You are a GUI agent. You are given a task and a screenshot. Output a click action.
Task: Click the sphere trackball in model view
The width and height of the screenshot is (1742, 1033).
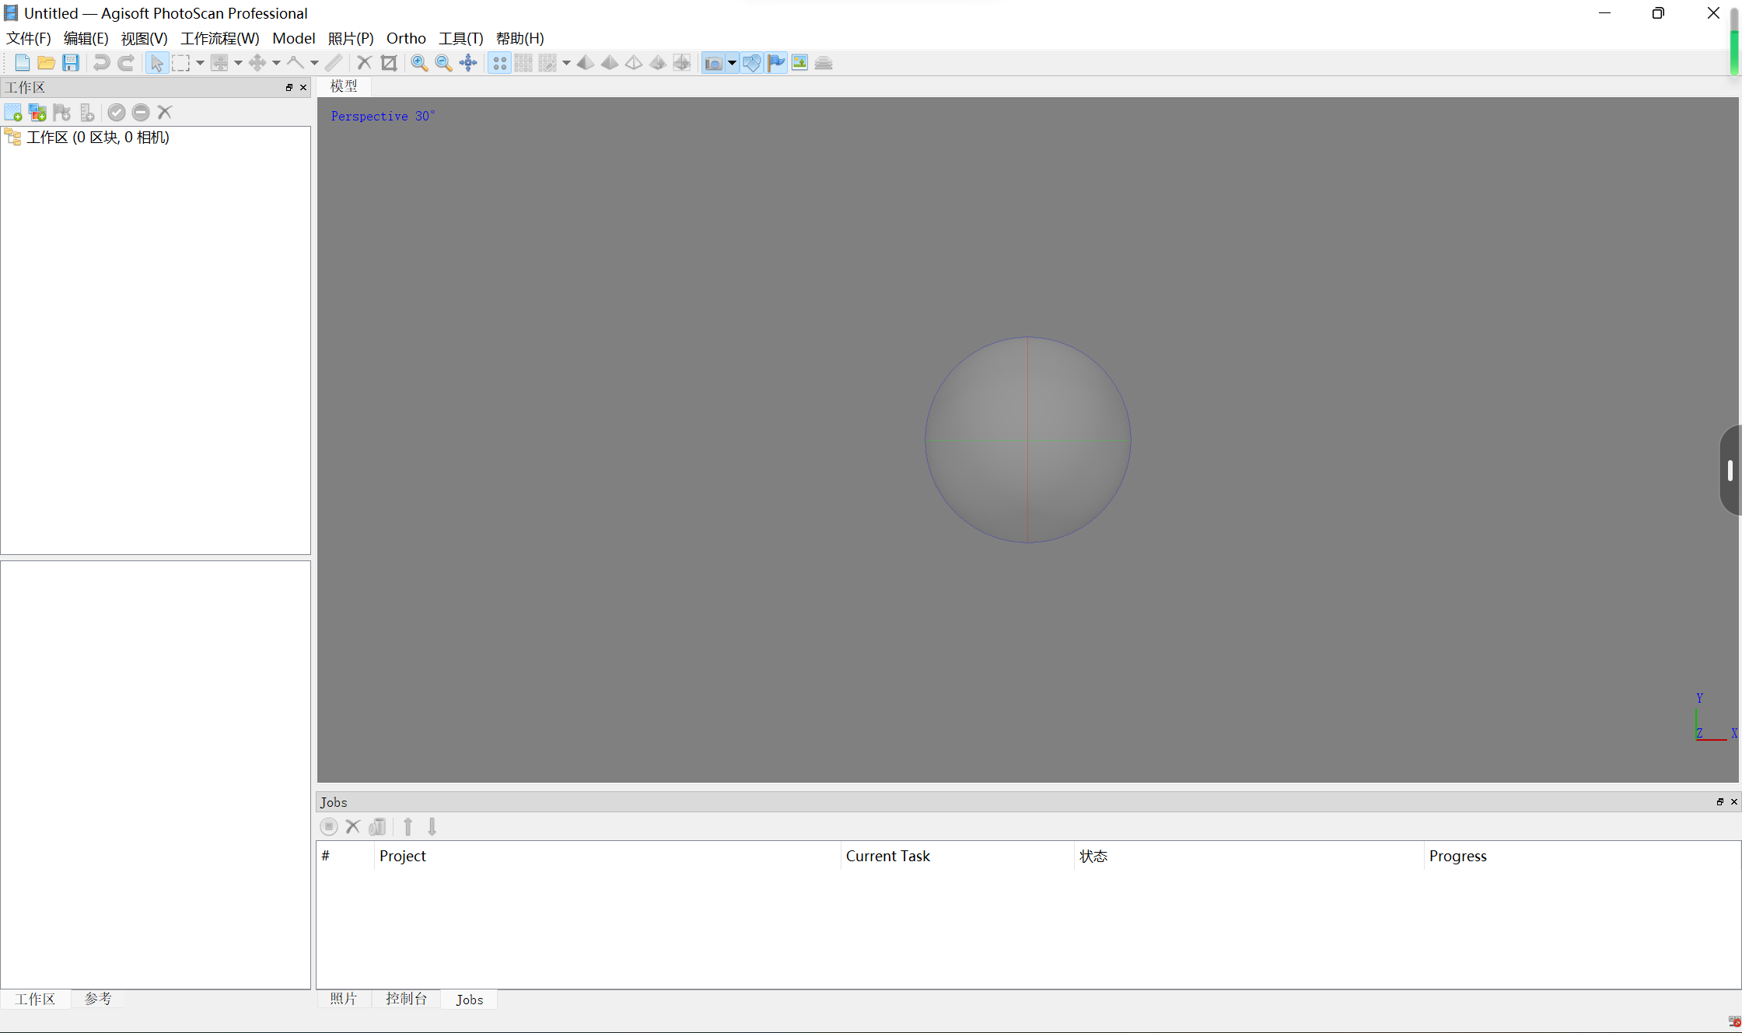(x=1027, y=440)
